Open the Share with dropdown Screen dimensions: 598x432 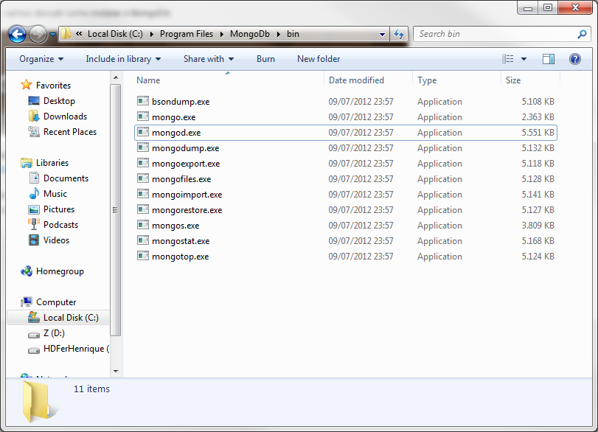pyautogui.click(x=208, y=59)
